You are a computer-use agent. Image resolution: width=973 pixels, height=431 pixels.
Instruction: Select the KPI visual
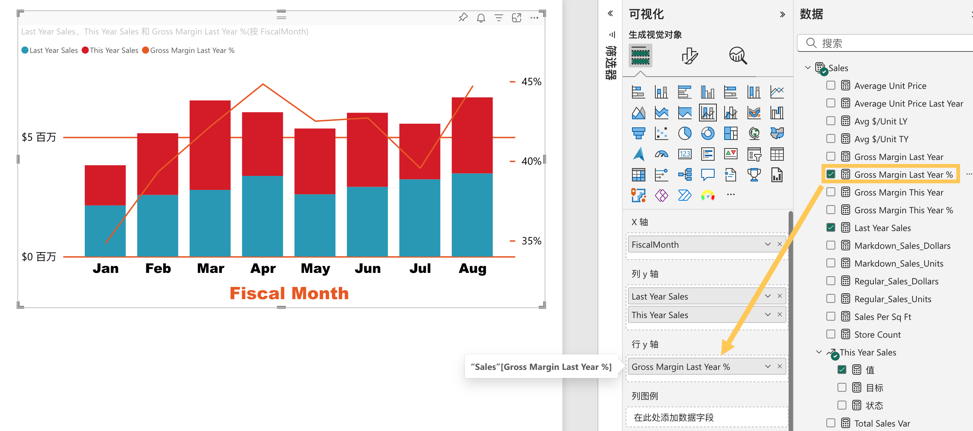point(730,154)
